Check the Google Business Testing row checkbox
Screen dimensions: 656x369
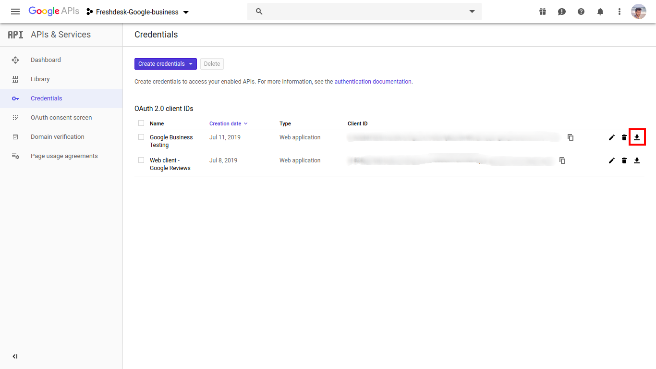pos(141,137)
